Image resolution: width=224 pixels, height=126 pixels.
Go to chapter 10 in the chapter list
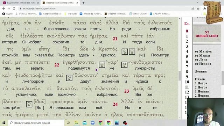(187, 82)
